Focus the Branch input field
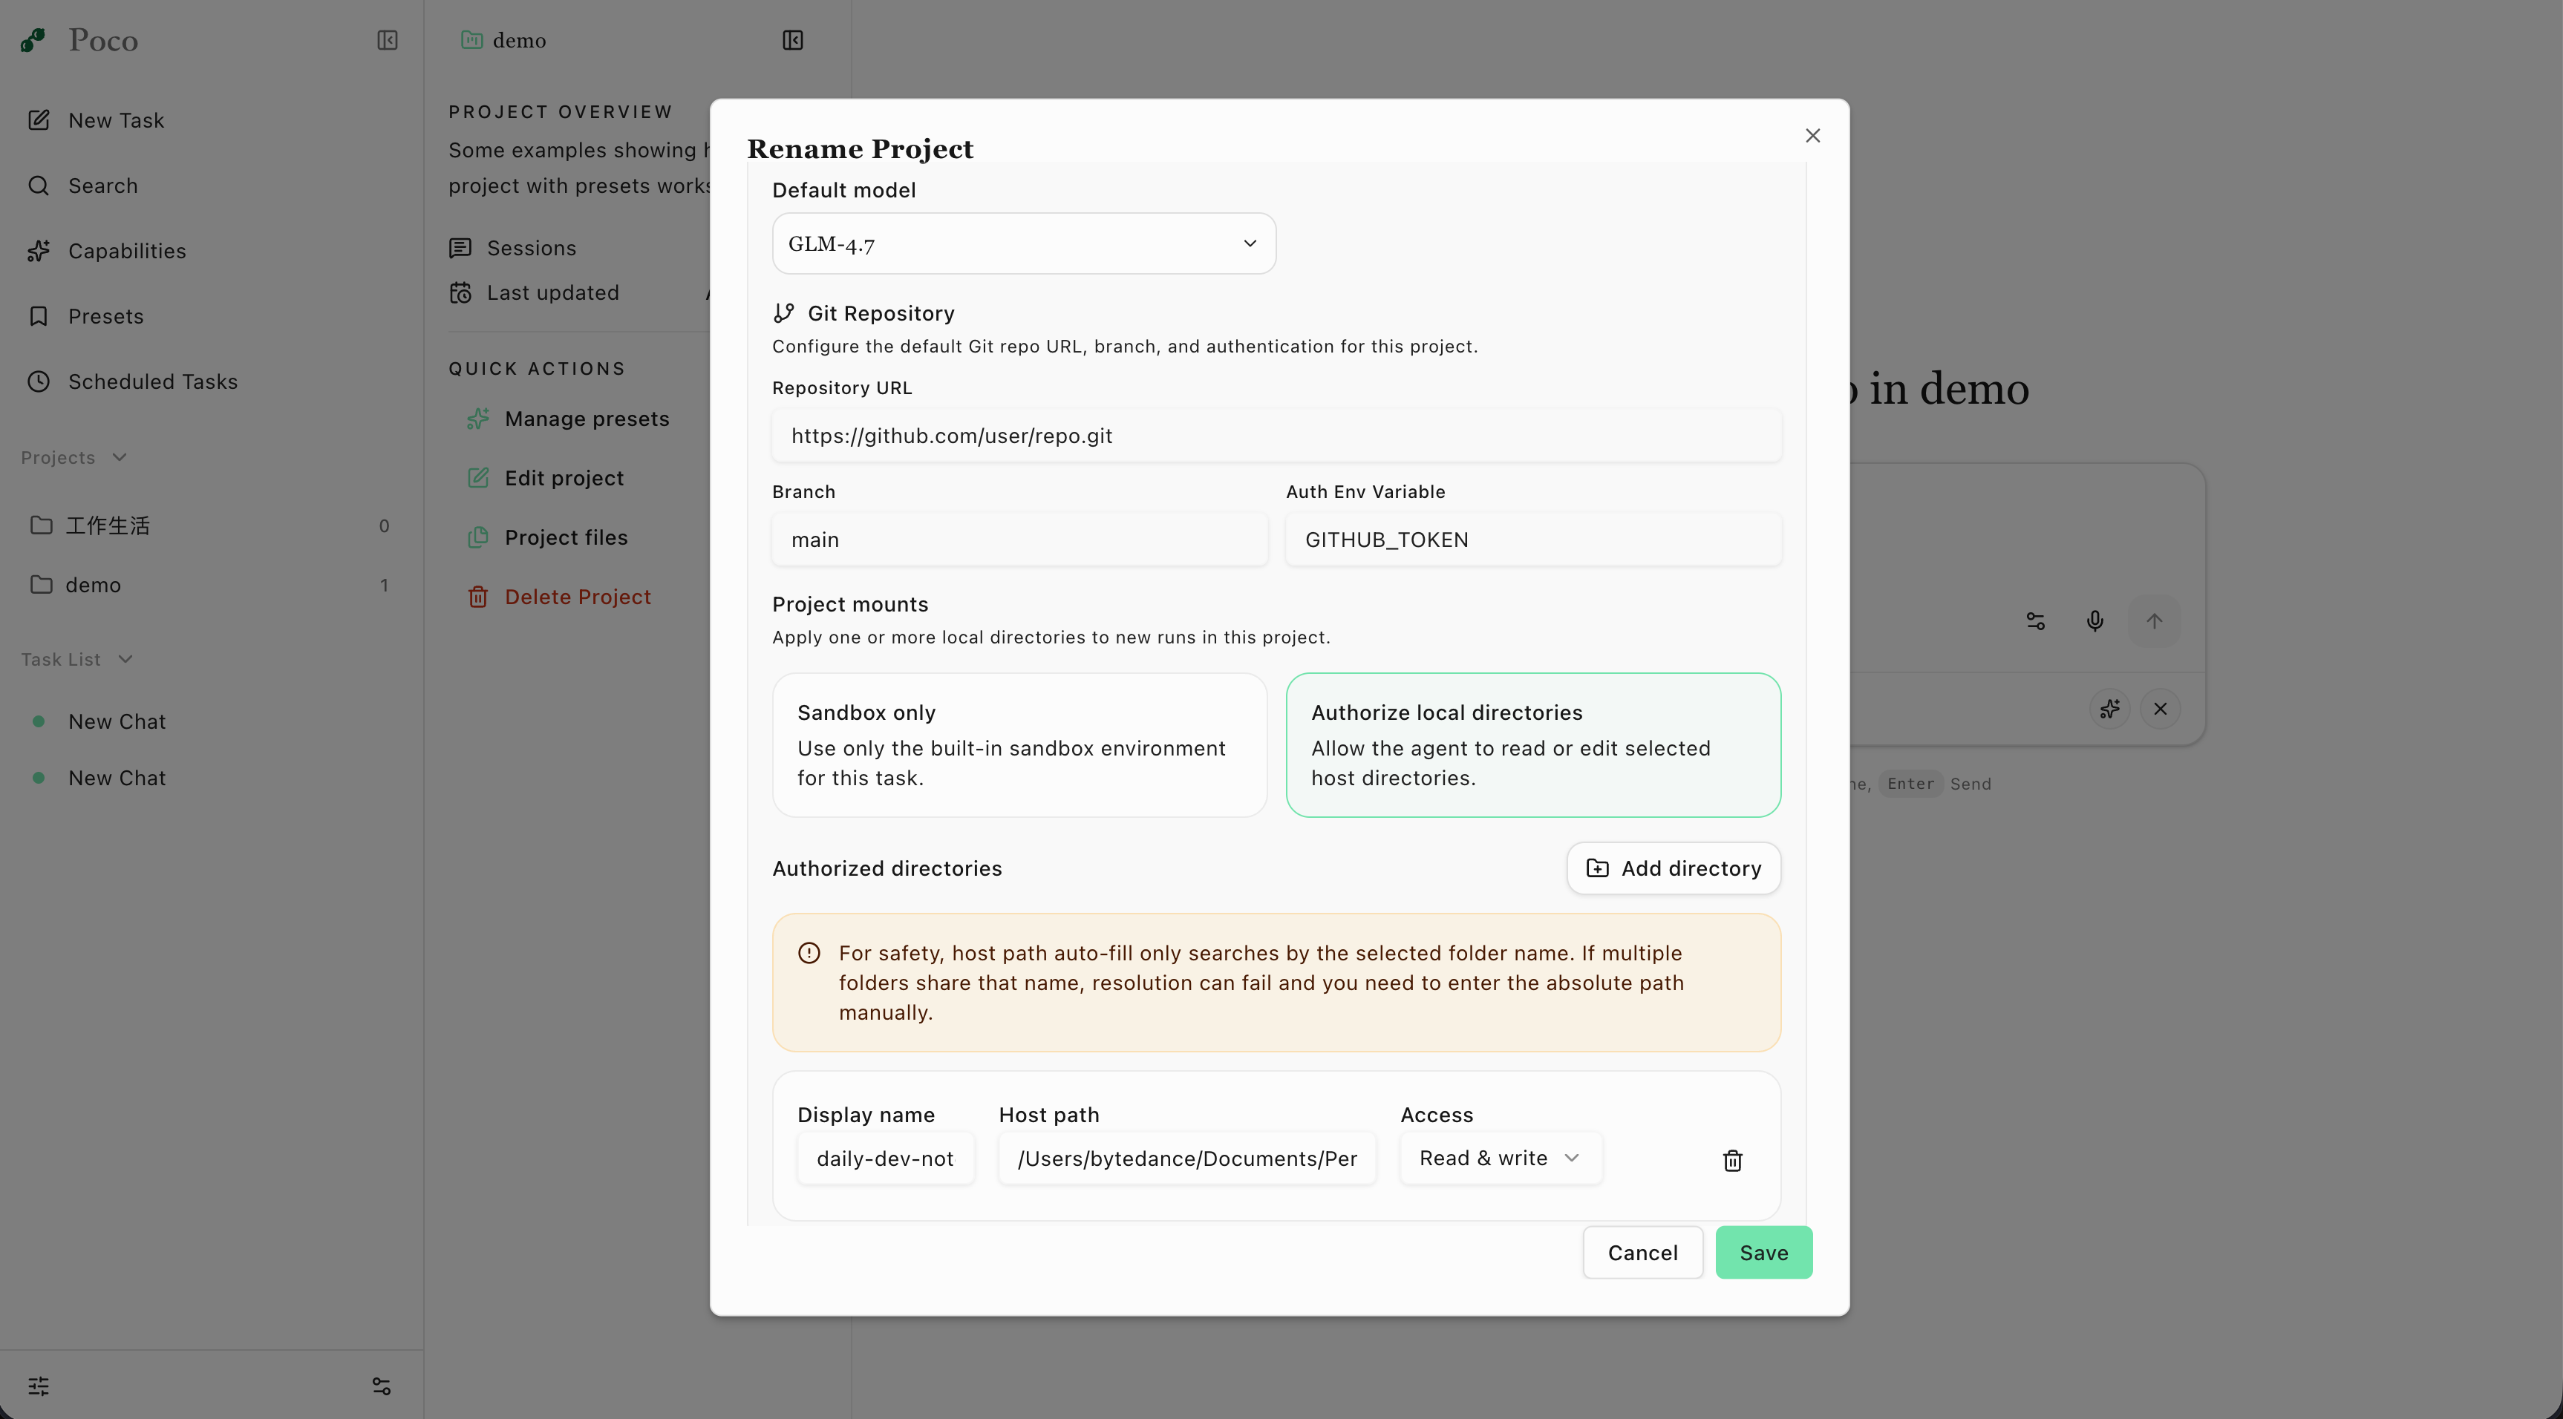2563x1419 pixels. coord(1019,539)
